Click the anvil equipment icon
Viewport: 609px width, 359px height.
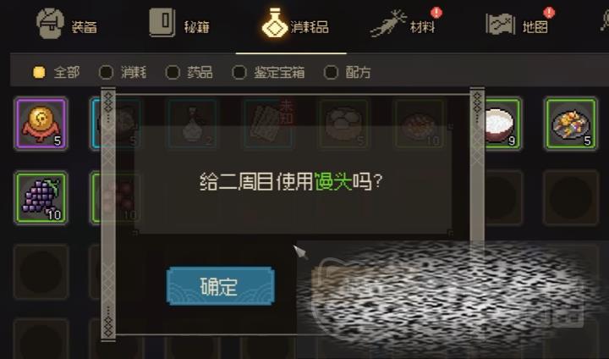click(50, 24)
